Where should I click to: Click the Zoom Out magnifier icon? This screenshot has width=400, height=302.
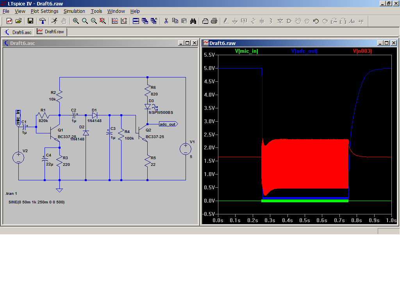[94, 21]
